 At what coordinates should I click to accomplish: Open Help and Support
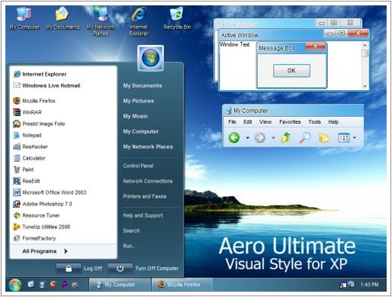click(143, 215)
